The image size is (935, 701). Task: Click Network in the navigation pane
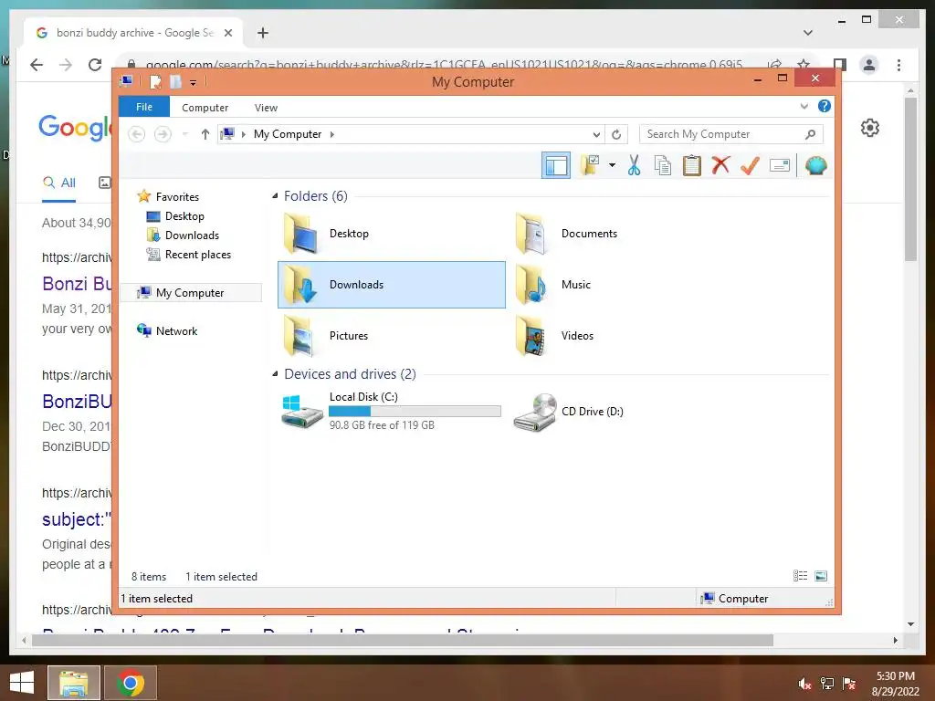[176, 330]
